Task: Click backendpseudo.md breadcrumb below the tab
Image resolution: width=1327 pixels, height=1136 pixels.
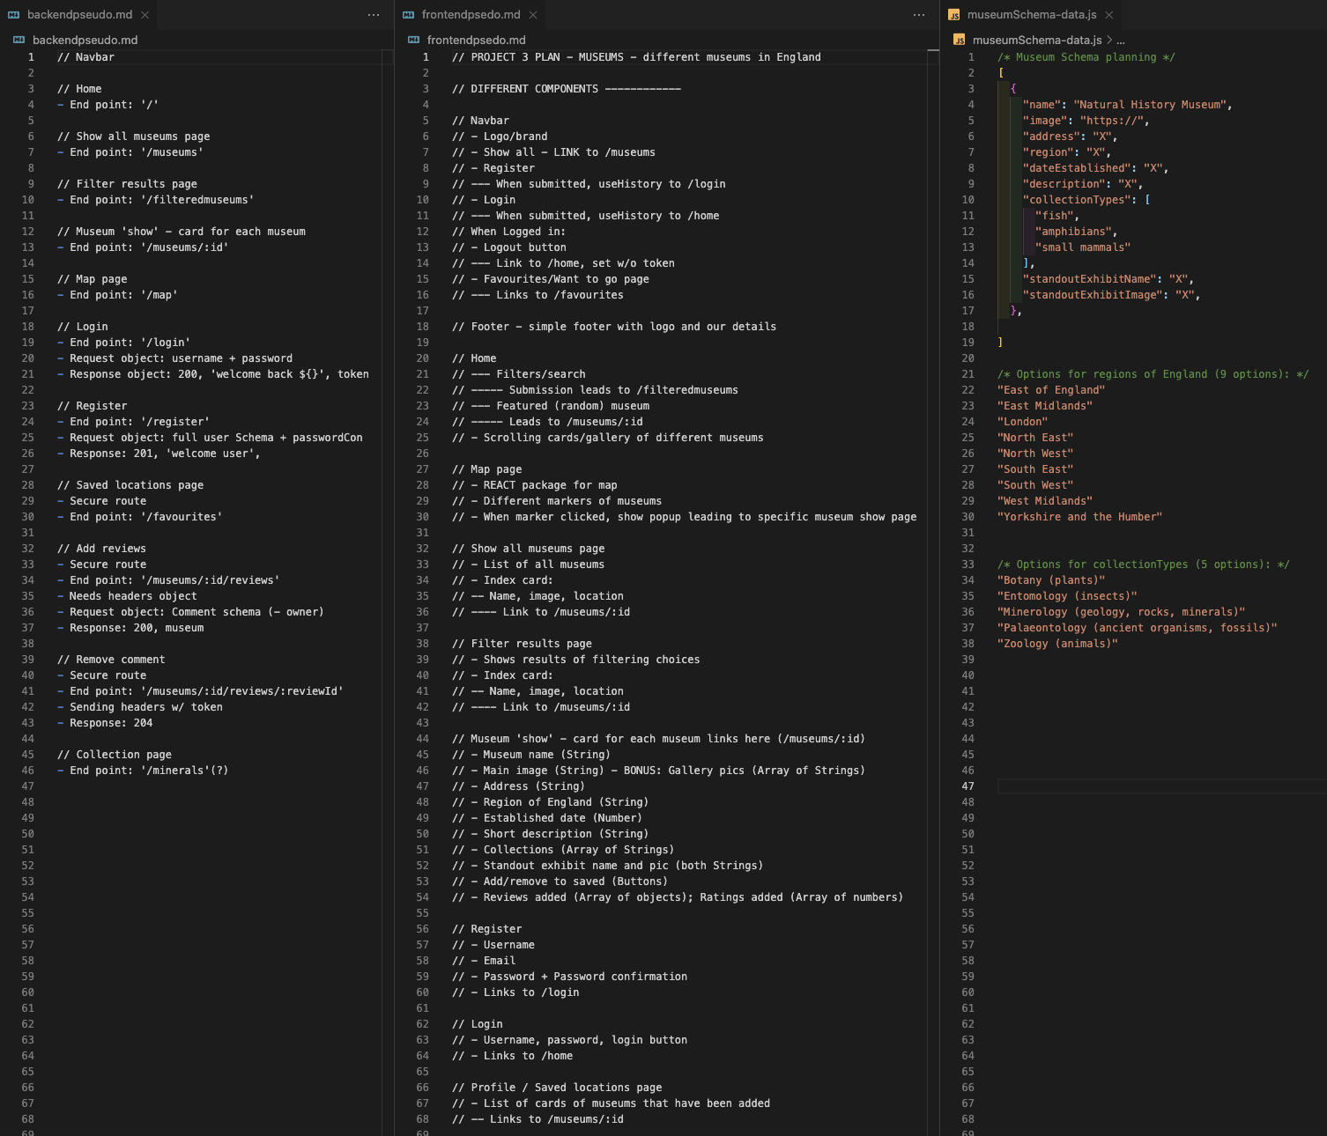Action: 85,40
